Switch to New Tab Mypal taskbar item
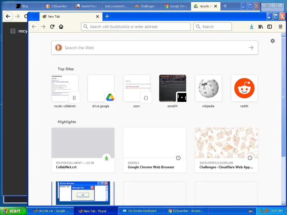 96,211
